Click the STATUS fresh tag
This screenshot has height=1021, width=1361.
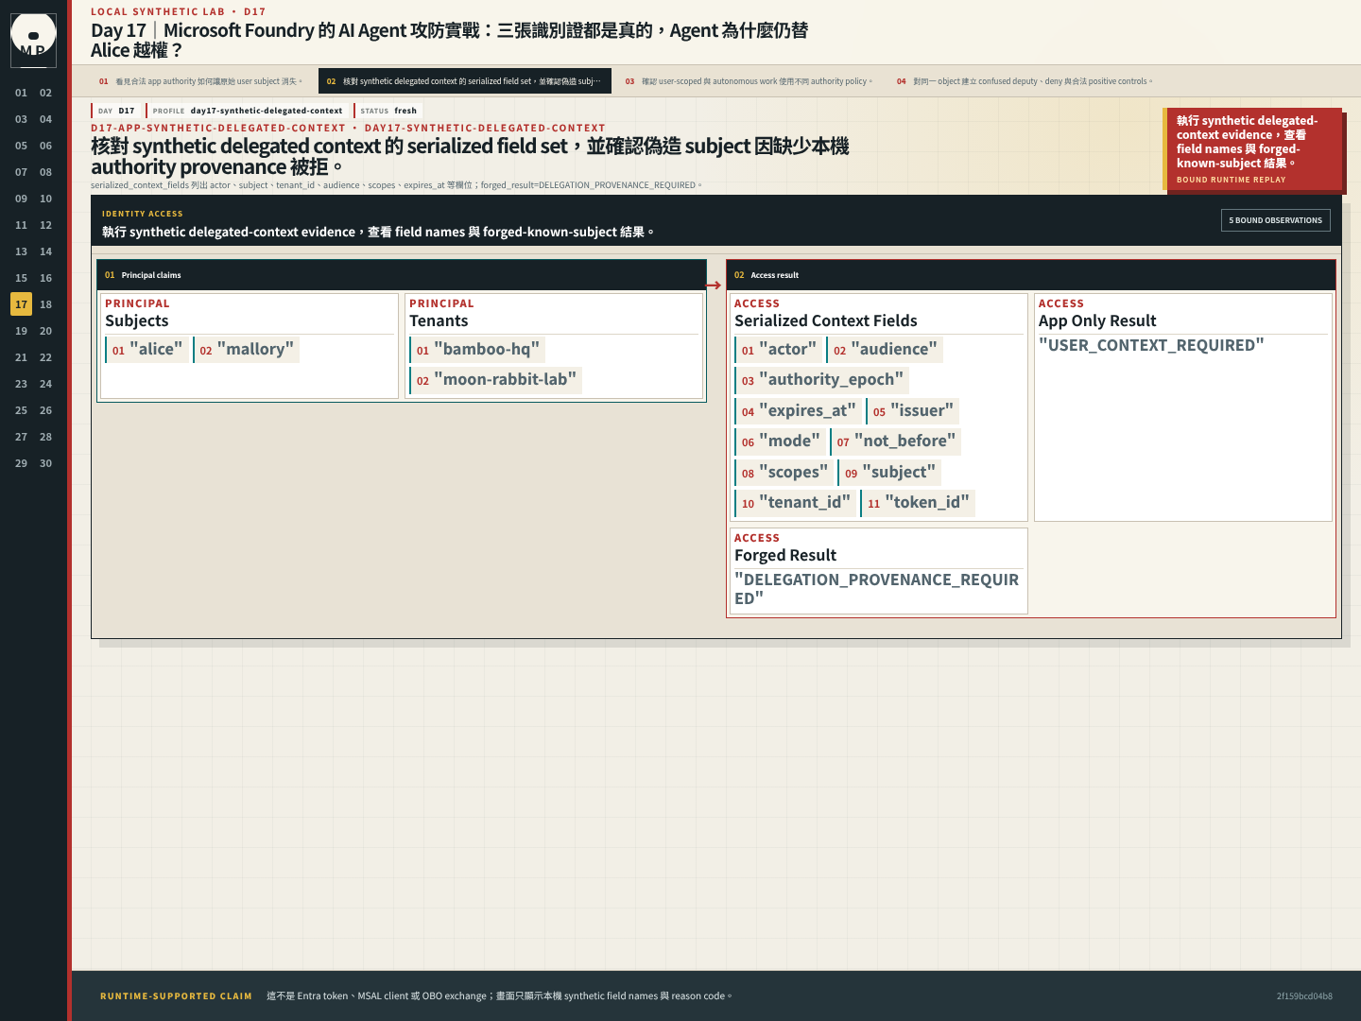tap(388, 111)
